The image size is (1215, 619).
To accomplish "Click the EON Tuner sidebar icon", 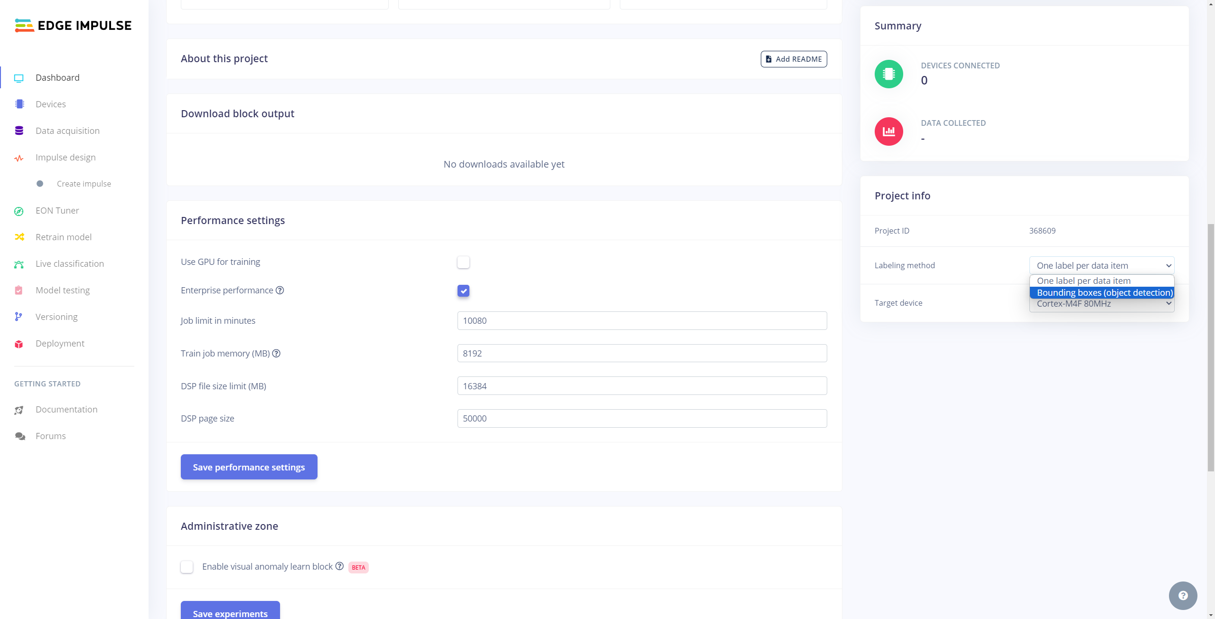I will point(19,211).
